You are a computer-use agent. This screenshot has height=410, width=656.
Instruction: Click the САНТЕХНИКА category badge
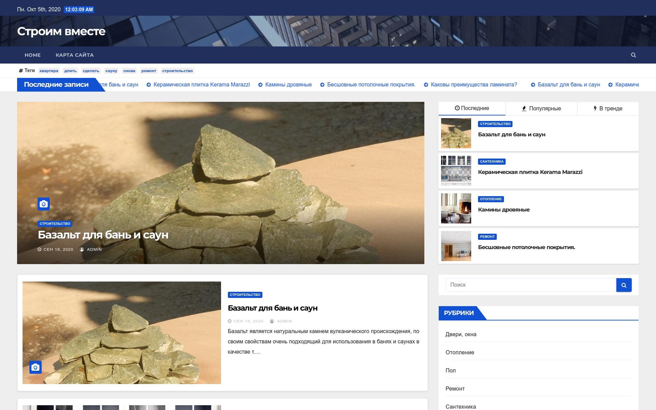pyautogui.click(x=492, y=162)
